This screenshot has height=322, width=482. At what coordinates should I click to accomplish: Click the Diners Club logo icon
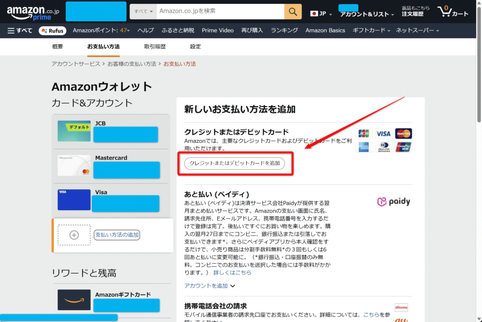coord(383,147)
